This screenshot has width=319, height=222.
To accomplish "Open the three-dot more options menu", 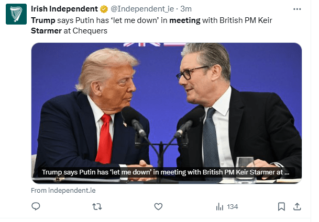I will click(x=298, y=9).
